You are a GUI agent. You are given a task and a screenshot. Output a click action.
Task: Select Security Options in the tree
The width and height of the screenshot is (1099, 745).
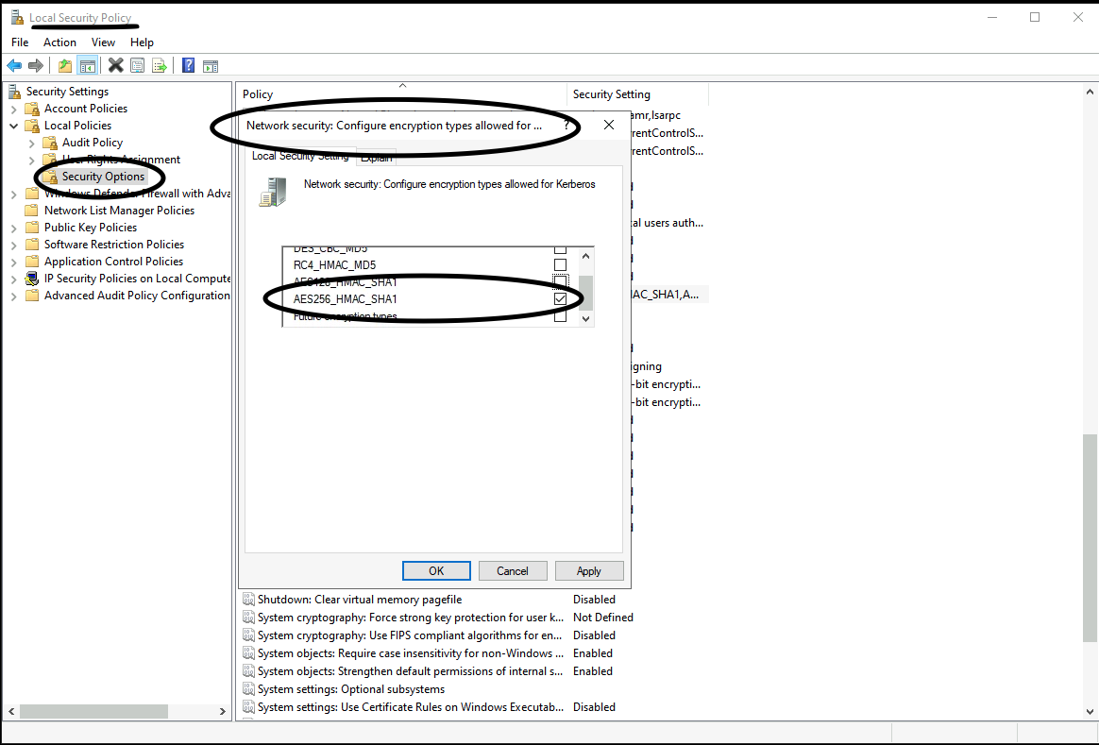(x=103, y=177)
